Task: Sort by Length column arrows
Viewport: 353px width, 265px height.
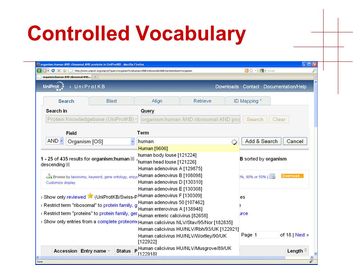Action: (x=306, y=250)
